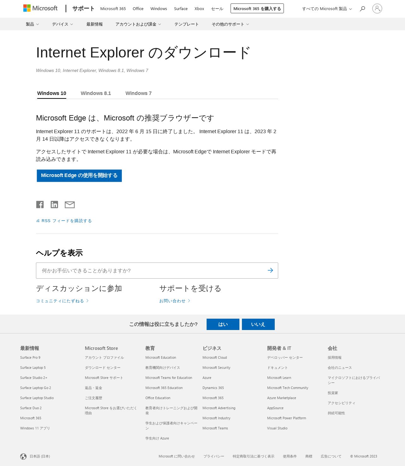The image size is (405, 466).
Task: Open Office Education footer link
Action: (x=158, y=398)
